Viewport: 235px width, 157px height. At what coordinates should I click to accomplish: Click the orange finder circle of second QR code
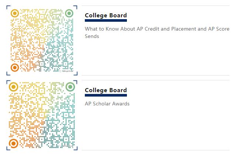14,143
